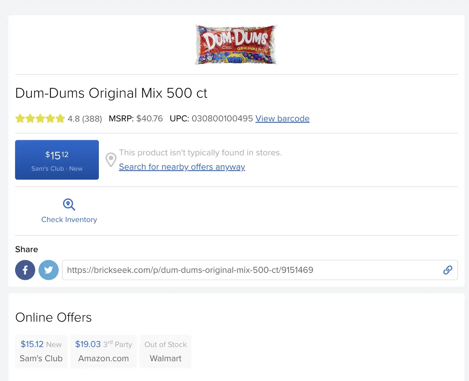Click the five-star rating stars

pos(40,119)
